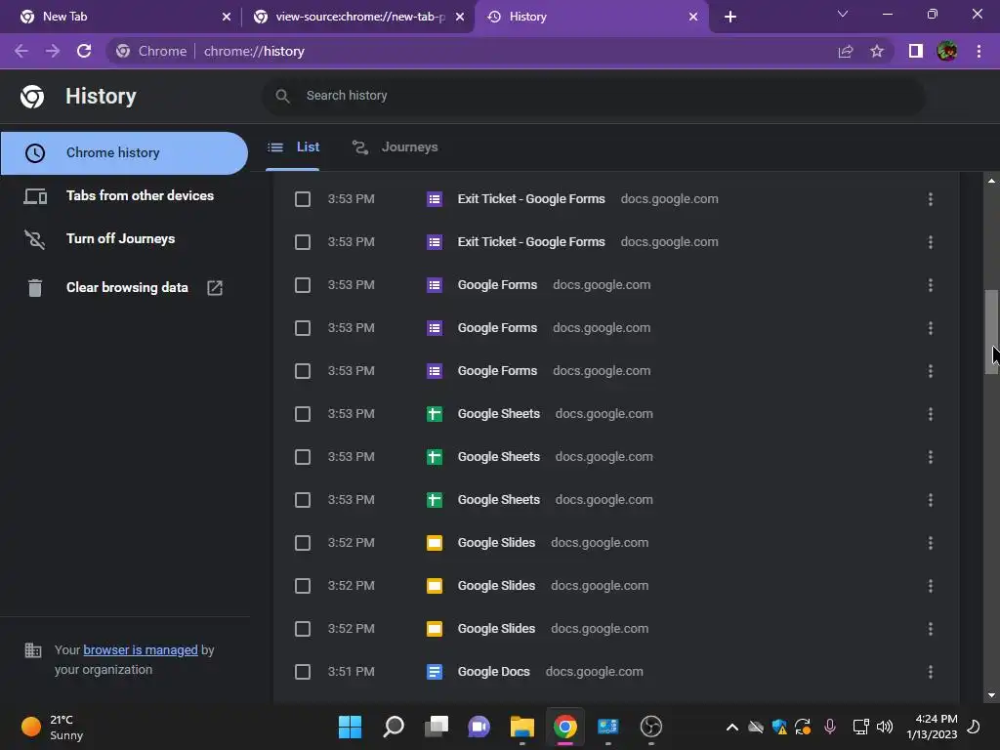Open more actions for the Google Docs entry
The image size is (1000, 750).
pos(931,672)
